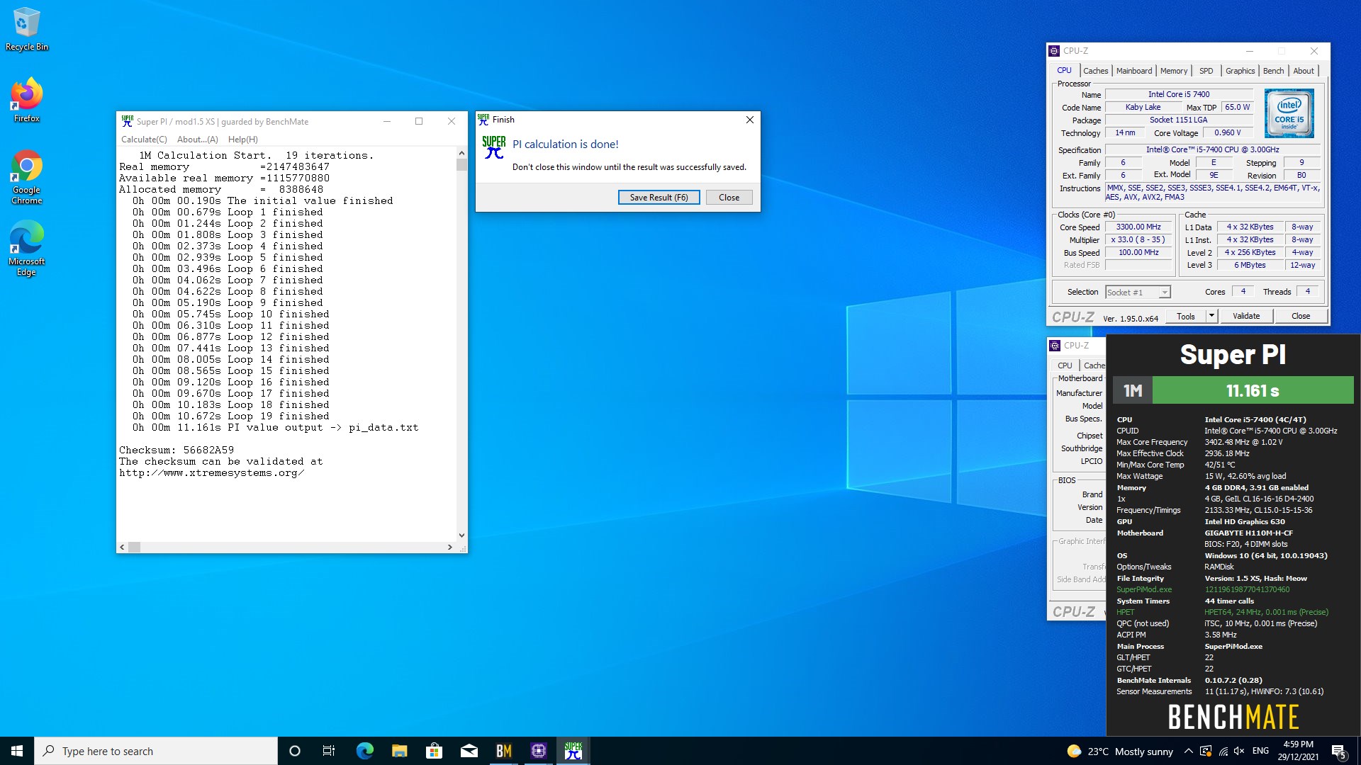
Task: Click Super PI vertical scrollbar up arrow
Action: 461,153
